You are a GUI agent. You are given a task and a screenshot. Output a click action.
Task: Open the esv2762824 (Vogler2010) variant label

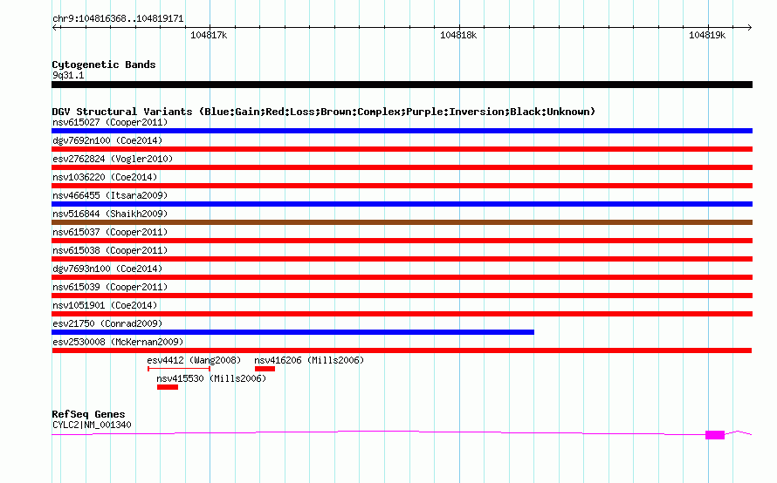pyautogui.click(x=113, y=159)
